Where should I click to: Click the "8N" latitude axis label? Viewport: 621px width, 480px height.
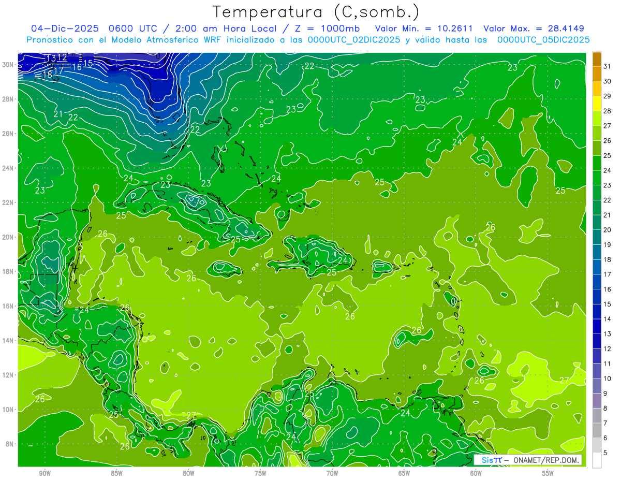tap(10, 444)
